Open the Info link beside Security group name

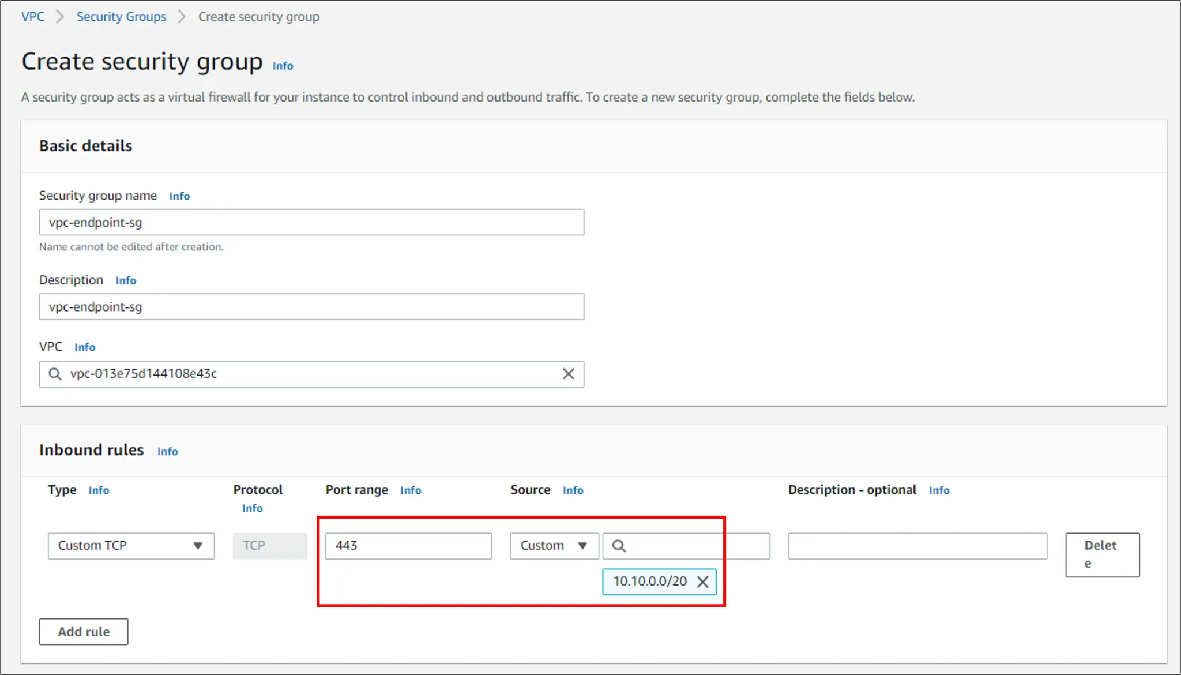point(179,196)
